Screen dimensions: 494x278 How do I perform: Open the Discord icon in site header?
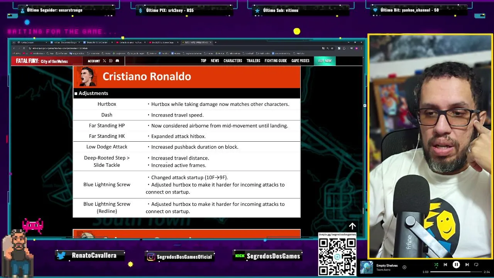117,61
